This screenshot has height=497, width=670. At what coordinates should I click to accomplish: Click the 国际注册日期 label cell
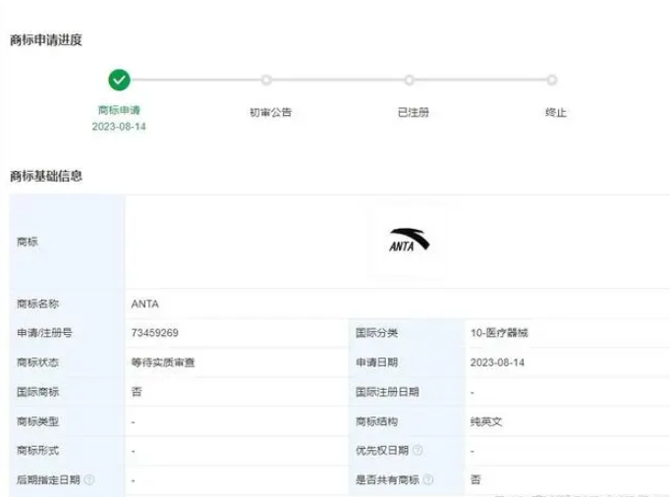(x=387, y=392)
